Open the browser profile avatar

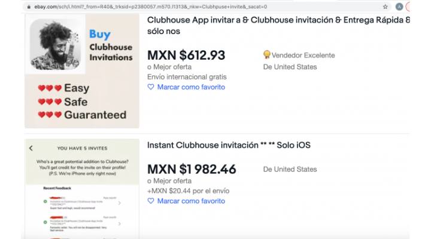coord(399,7)
